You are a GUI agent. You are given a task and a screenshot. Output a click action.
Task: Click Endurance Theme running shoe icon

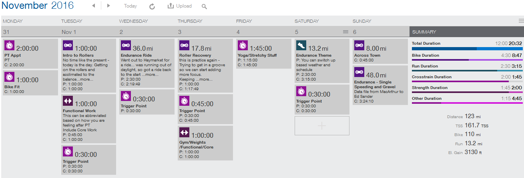(x=301, y=45)
